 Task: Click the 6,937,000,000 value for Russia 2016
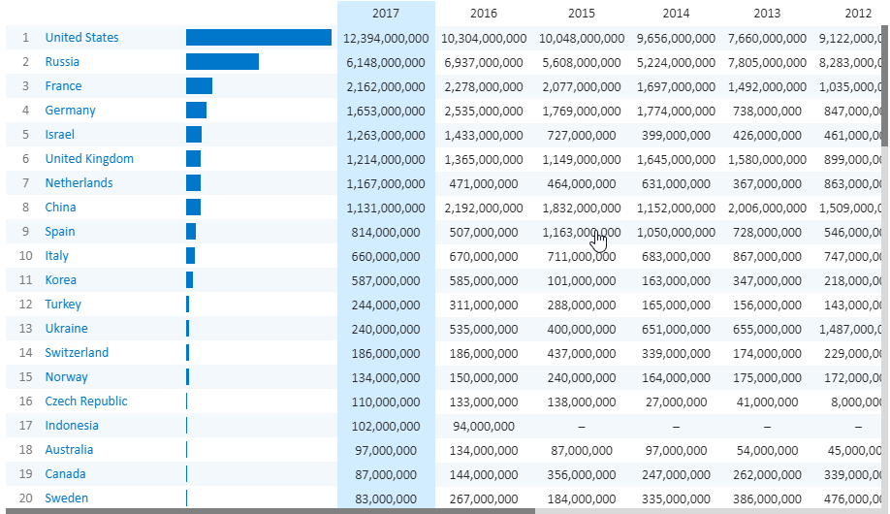click(484, 62)
